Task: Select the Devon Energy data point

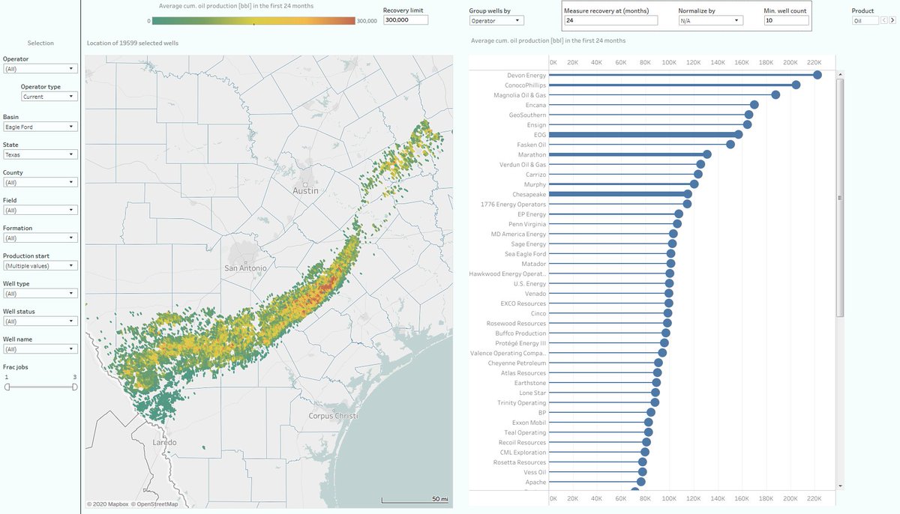Action: pos(817,75)
